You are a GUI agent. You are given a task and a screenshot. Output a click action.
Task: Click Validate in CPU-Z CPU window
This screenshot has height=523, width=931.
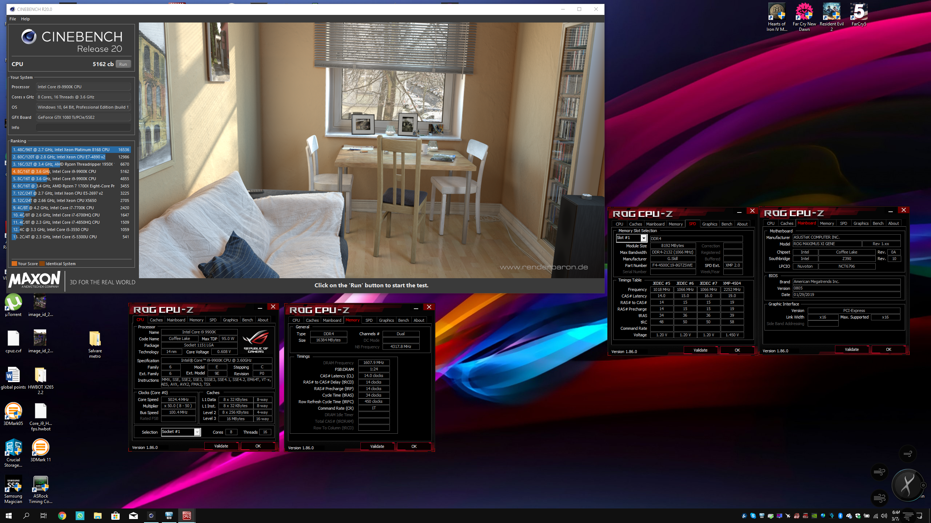coord(221,446)
